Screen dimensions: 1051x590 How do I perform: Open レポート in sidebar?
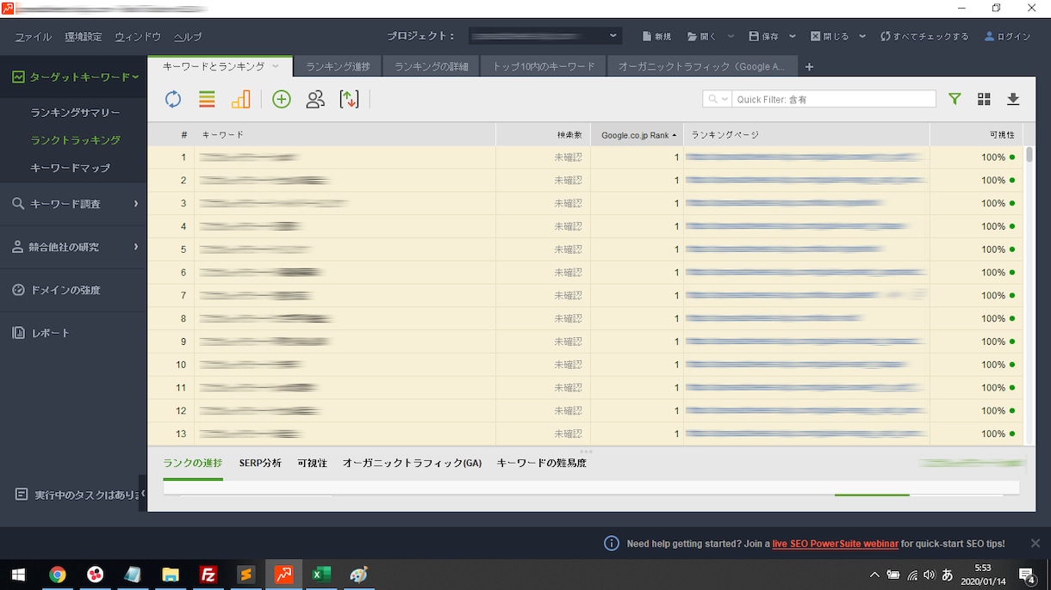73,333
